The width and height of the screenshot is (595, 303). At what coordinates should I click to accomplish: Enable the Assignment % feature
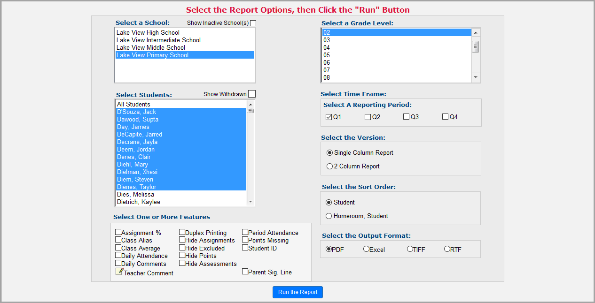tap(118, 232)
